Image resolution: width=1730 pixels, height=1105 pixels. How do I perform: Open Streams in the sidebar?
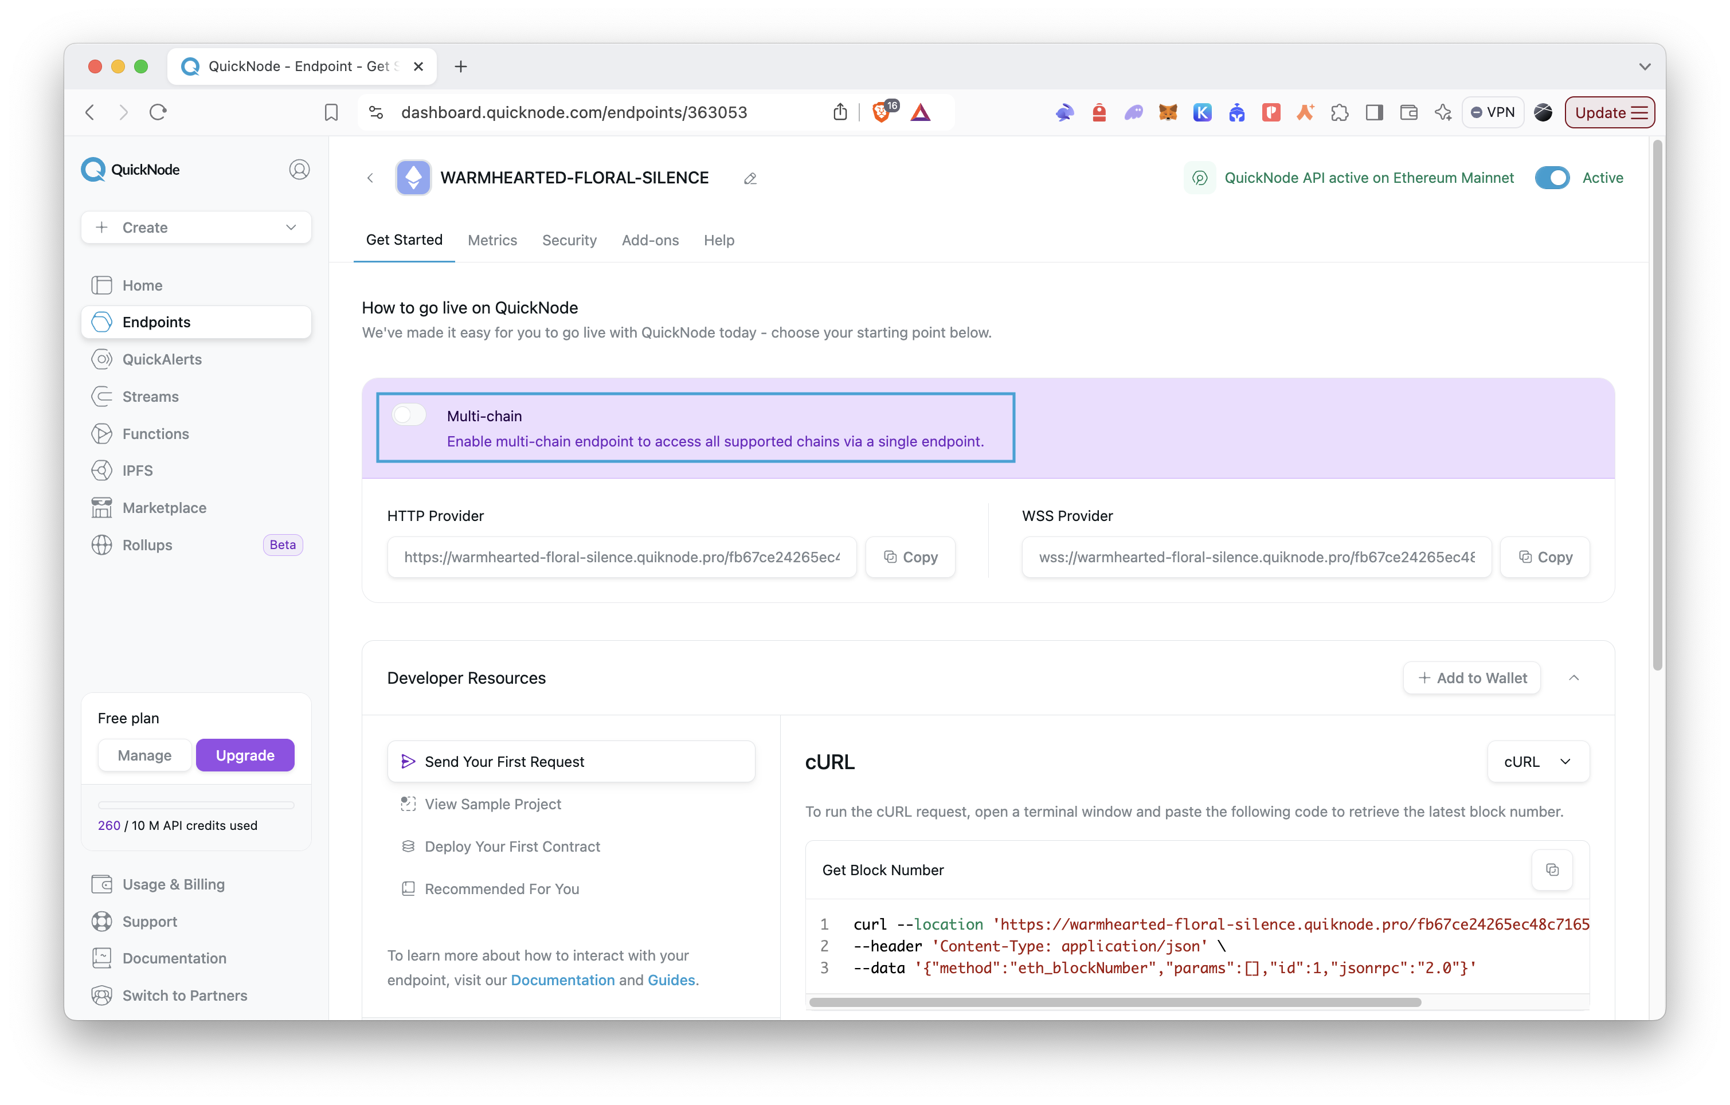[x=196, y=397]
